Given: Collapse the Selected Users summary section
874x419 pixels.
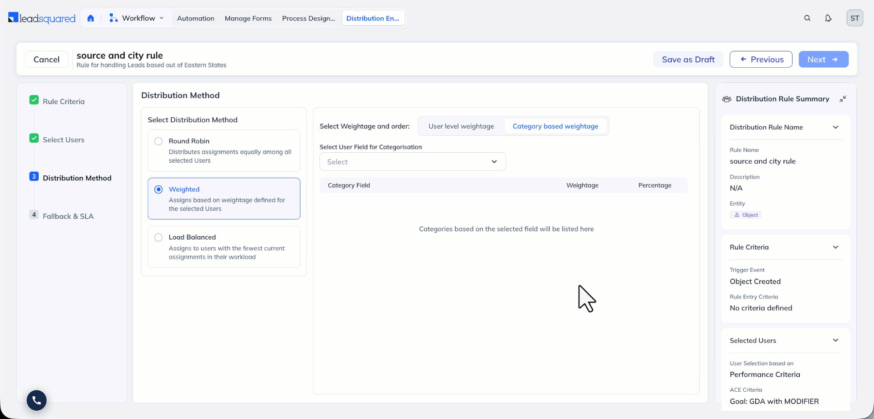Looking at the screenshot, I should (835, 340).
